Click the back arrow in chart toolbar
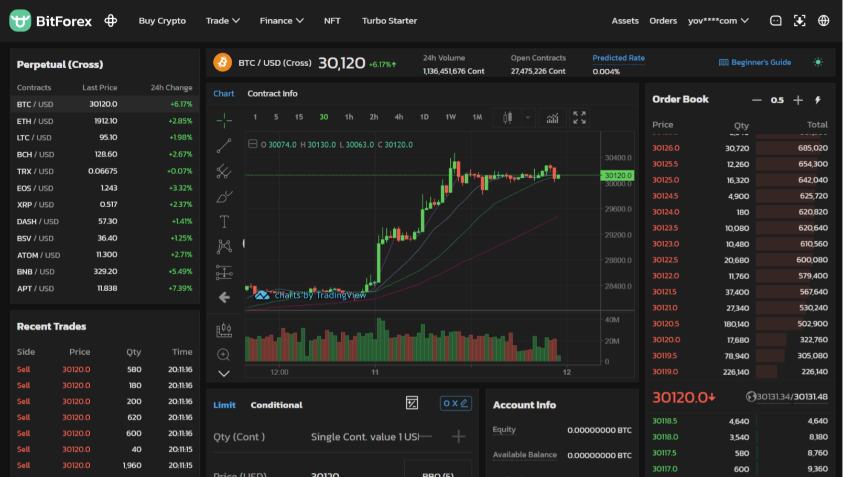 (224, 298)
